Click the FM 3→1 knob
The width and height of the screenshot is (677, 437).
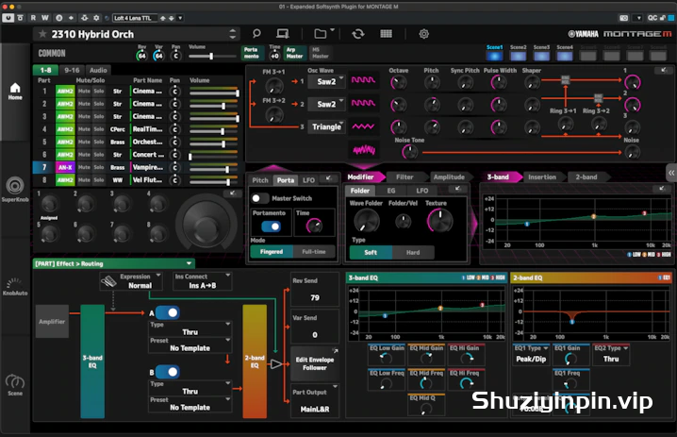273,86
